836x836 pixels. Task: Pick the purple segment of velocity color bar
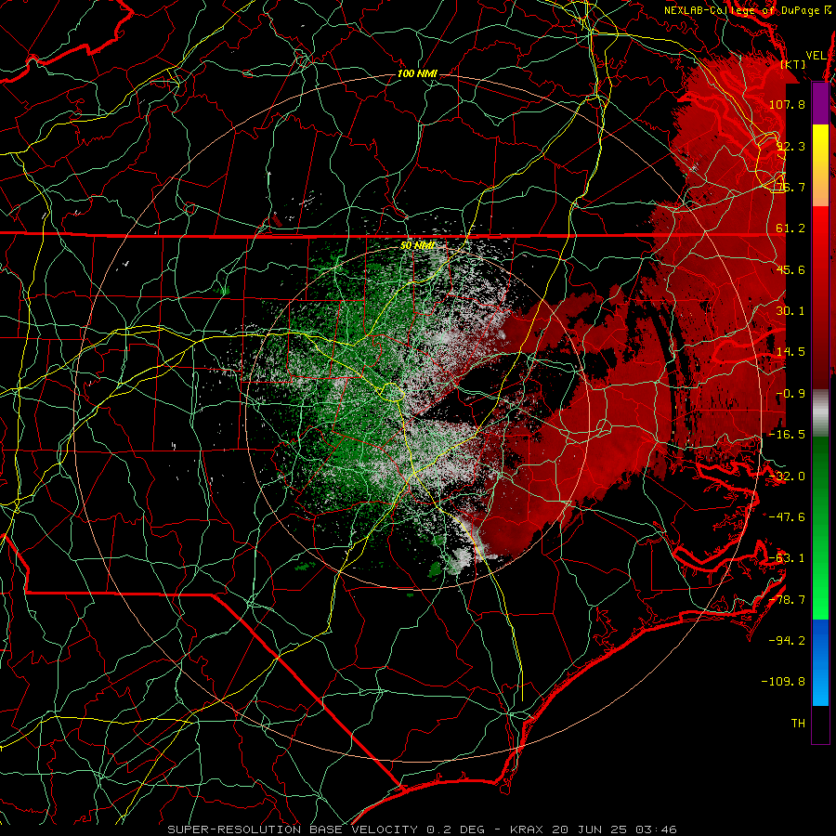click(x=820, y=103)
